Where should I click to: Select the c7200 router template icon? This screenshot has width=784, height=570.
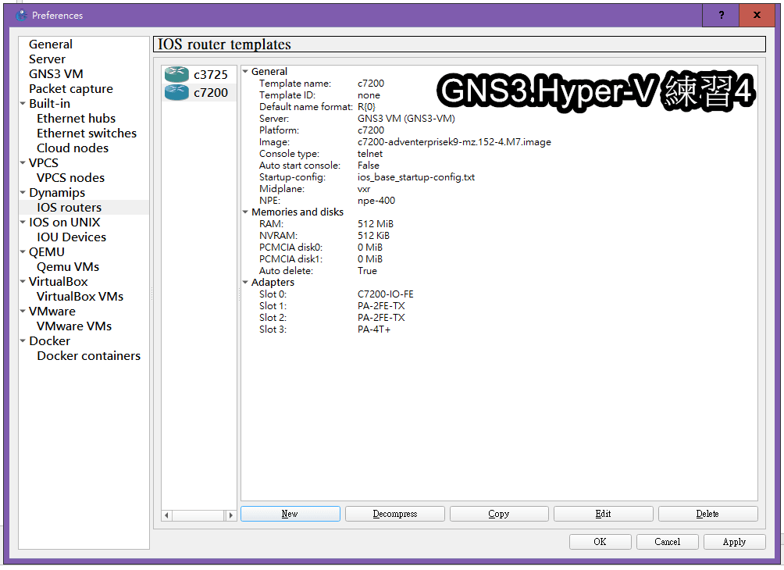(176, 92)
